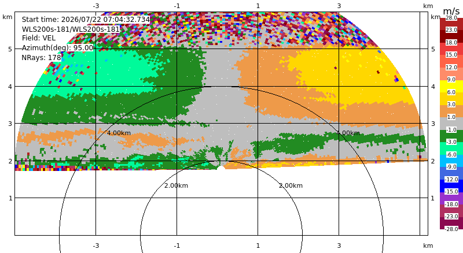
Task: Click the Field: VEL label
Action: 39,38
